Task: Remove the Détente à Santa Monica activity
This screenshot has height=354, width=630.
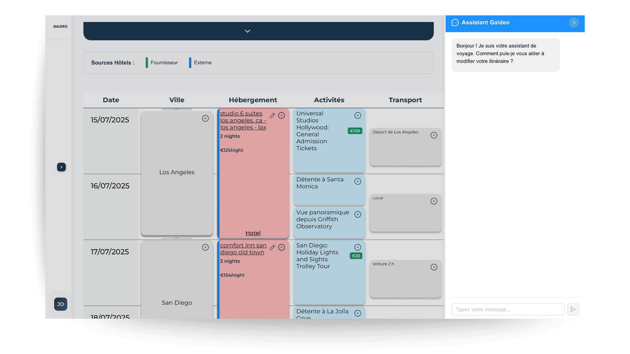Action: 358,182
